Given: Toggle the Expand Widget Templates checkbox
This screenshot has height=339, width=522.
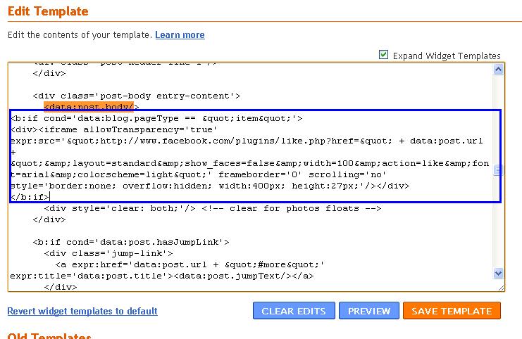Looking at the screenshot, I should click(384, 55).
